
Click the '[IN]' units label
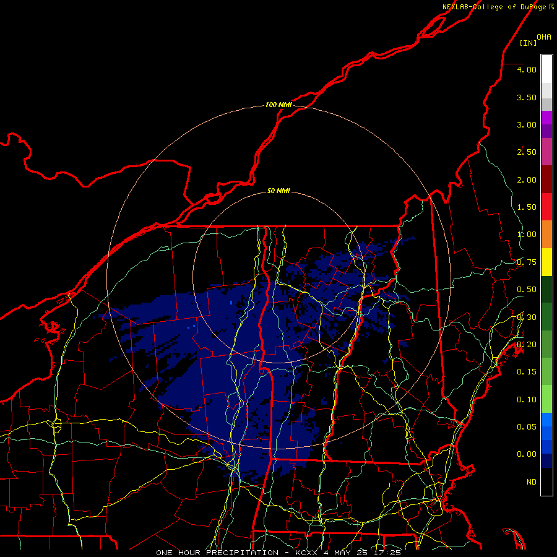pos(528,43)
